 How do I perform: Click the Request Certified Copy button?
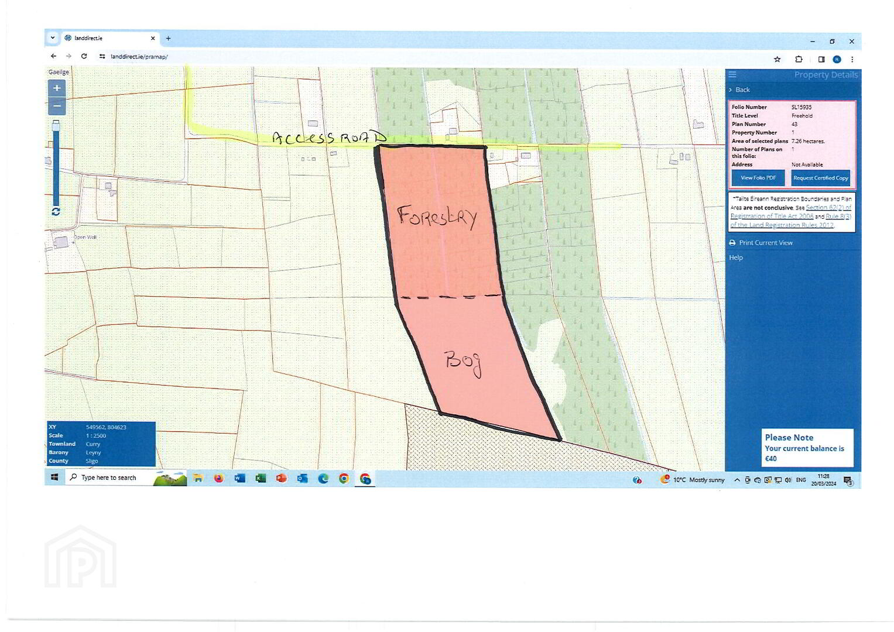[820, 178]
